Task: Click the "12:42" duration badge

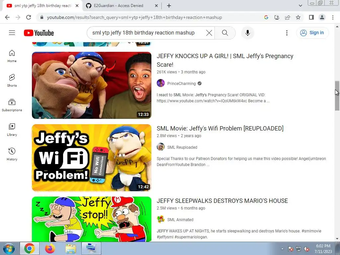Action: [143, 187]
